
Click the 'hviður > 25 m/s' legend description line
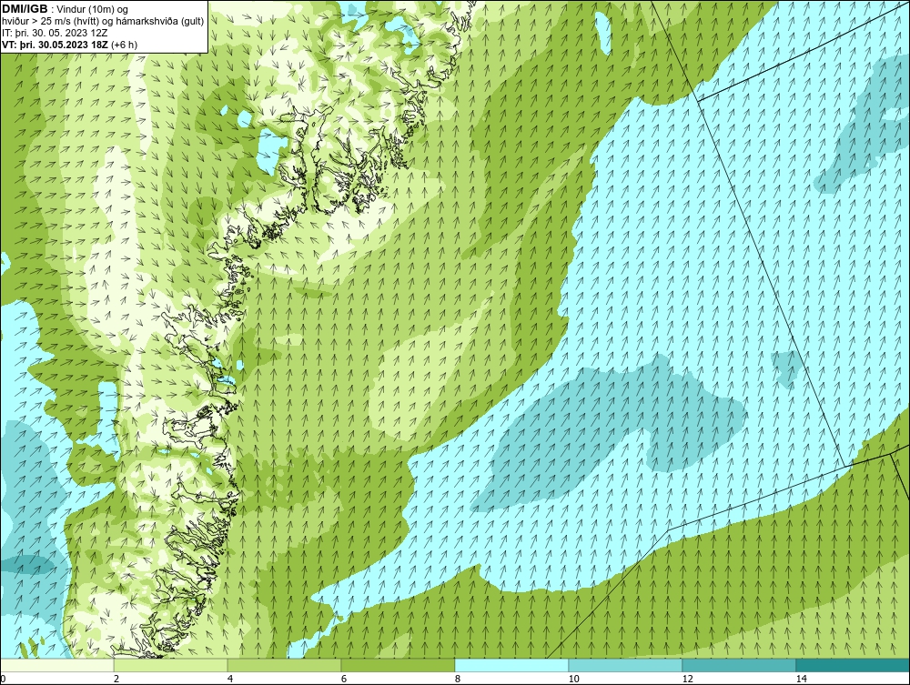pos(104,21)
